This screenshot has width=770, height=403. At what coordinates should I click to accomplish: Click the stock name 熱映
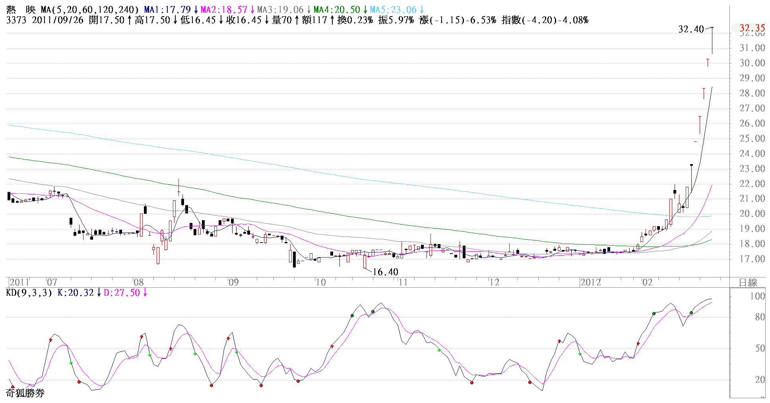(x=21, y=10)
